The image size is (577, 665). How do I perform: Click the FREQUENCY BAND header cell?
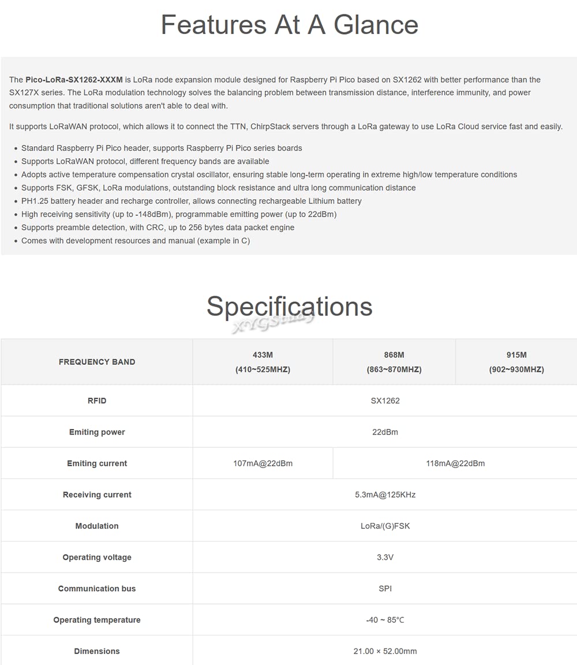pos(97,362)
